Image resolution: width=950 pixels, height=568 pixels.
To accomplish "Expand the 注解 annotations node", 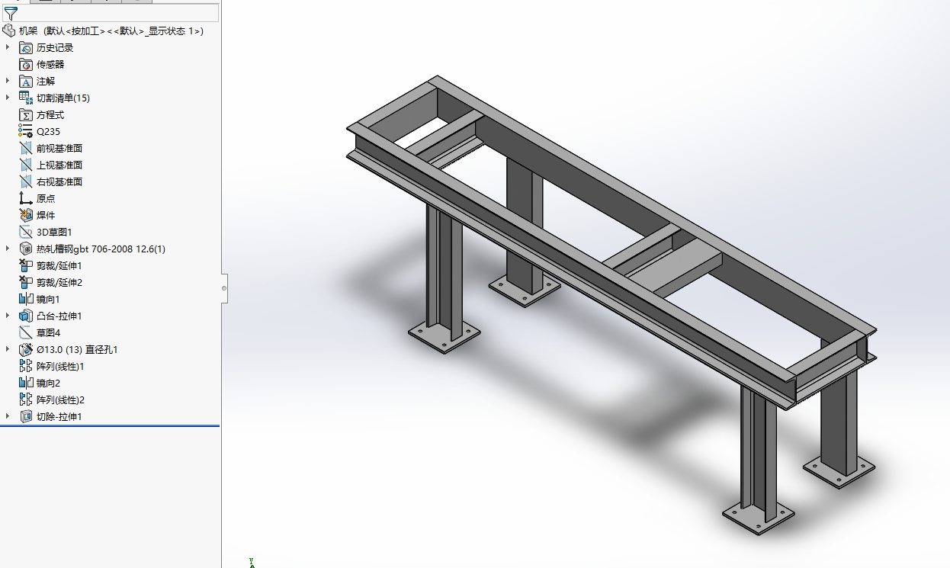I will tap(8, 81).
